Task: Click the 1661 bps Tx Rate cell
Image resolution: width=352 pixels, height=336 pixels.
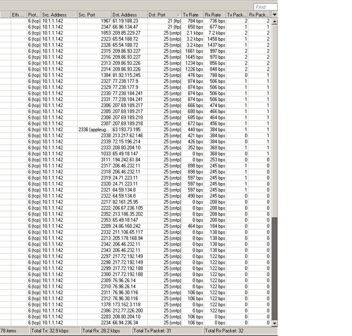Action: (193, 51)
